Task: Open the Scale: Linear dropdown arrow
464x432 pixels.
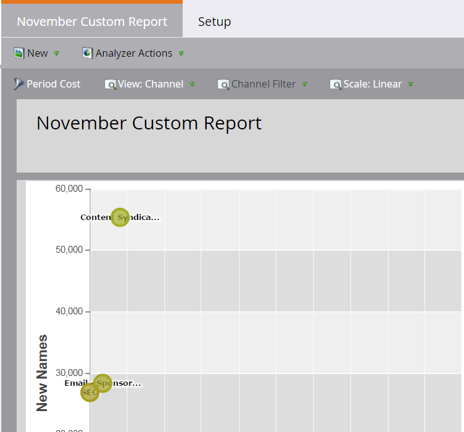Action: 410,84
